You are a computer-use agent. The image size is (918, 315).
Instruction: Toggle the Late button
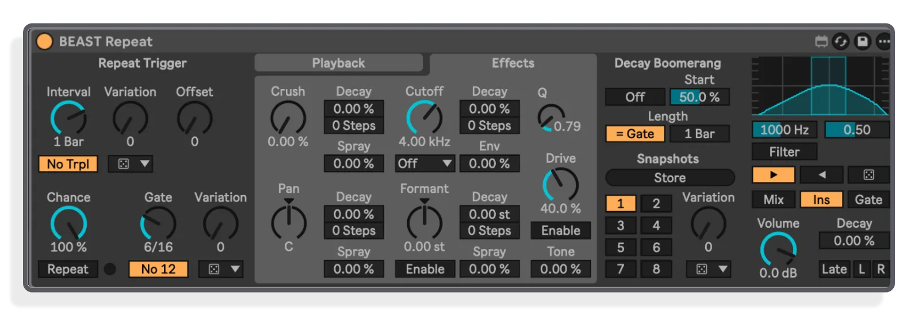coord(834,269)
